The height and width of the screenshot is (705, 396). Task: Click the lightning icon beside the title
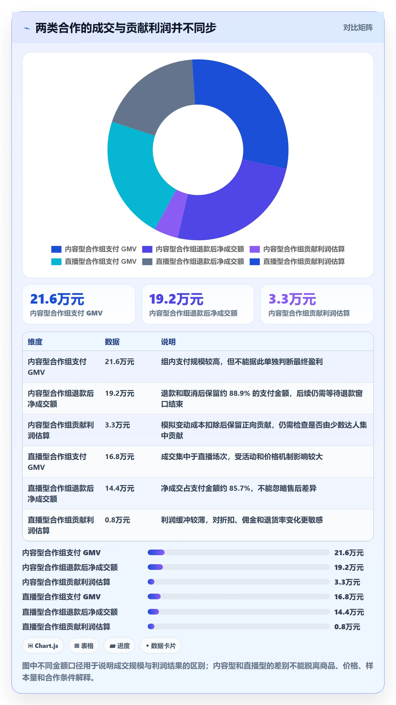(x=27, y=28)
